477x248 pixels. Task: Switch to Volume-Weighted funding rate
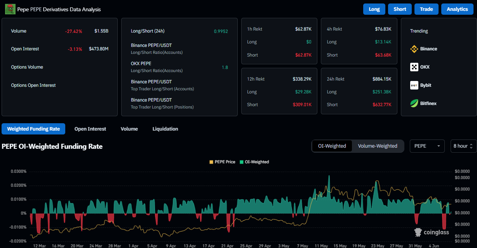tap(378, 146)
